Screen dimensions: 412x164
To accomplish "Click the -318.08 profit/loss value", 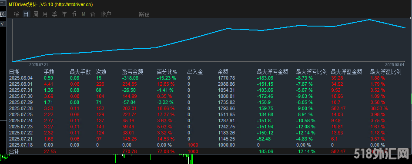I will coord(130,78).
